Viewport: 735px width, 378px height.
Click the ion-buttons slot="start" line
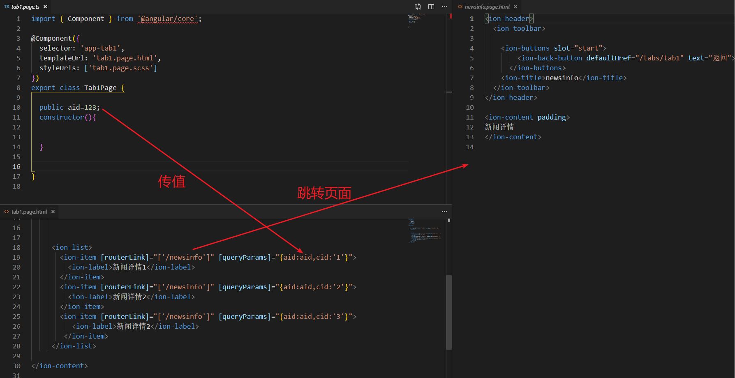point(554,48)
